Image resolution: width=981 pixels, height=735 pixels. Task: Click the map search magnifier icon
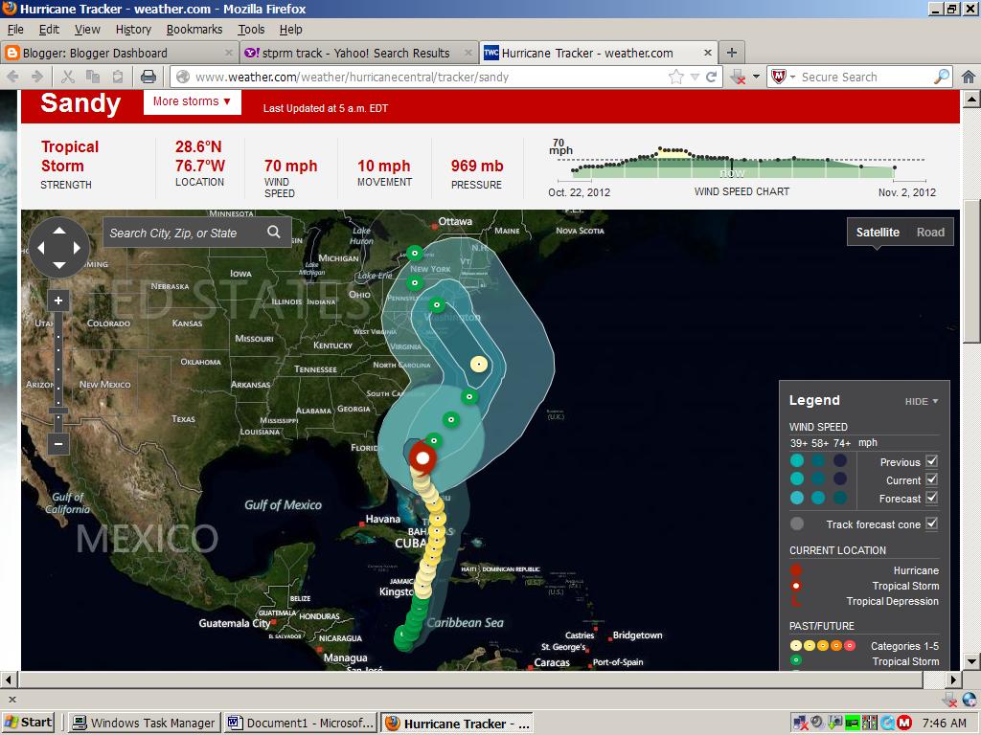click(x=274, y=232)
